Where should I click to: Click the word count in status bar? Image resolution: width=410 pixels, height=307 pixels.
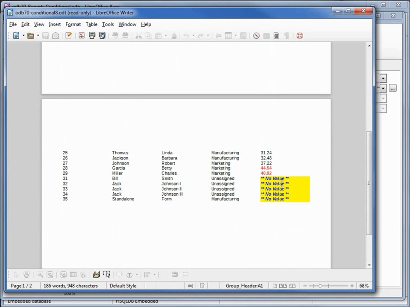pos(70,286)
